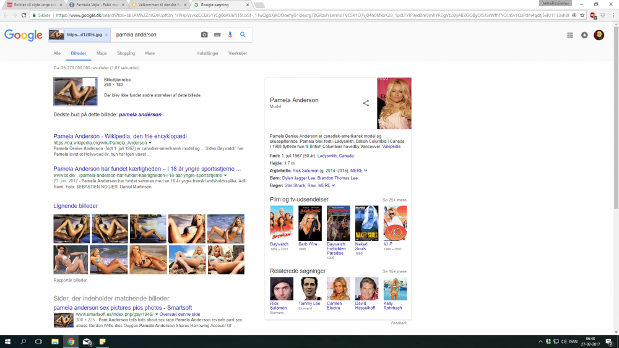Image resolution: width=619 pixels, height=348 pixels.
Task: Select the Billeder tab
Action: coord(78,54)
